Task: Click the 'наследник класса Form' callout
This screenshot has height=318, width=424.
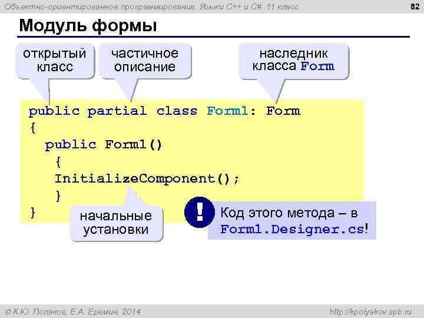Action: 294,60
